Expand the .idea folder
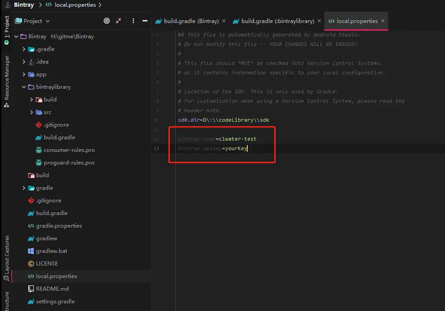Screen dimensions: 445x311 point(24,62)
